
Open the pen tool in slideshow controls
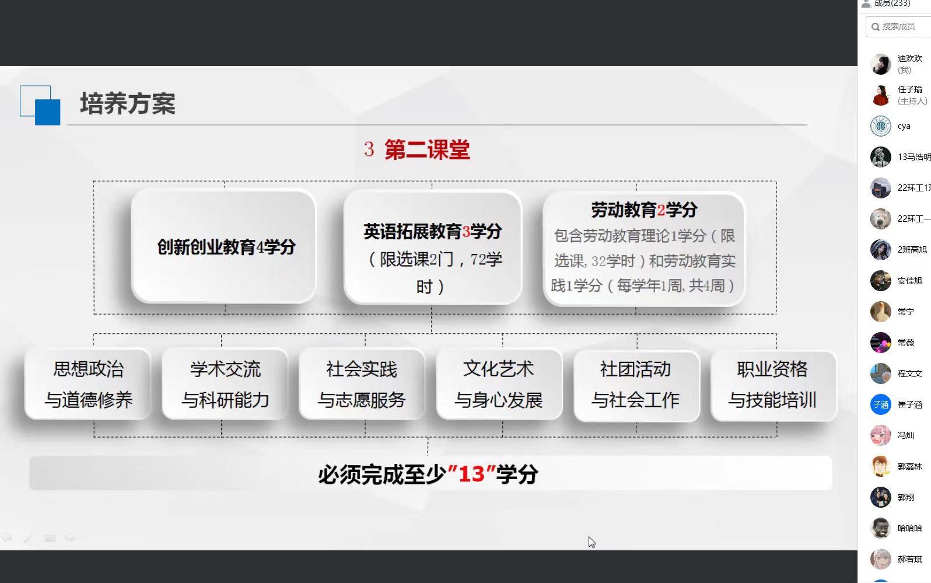[x=28, y=538]
